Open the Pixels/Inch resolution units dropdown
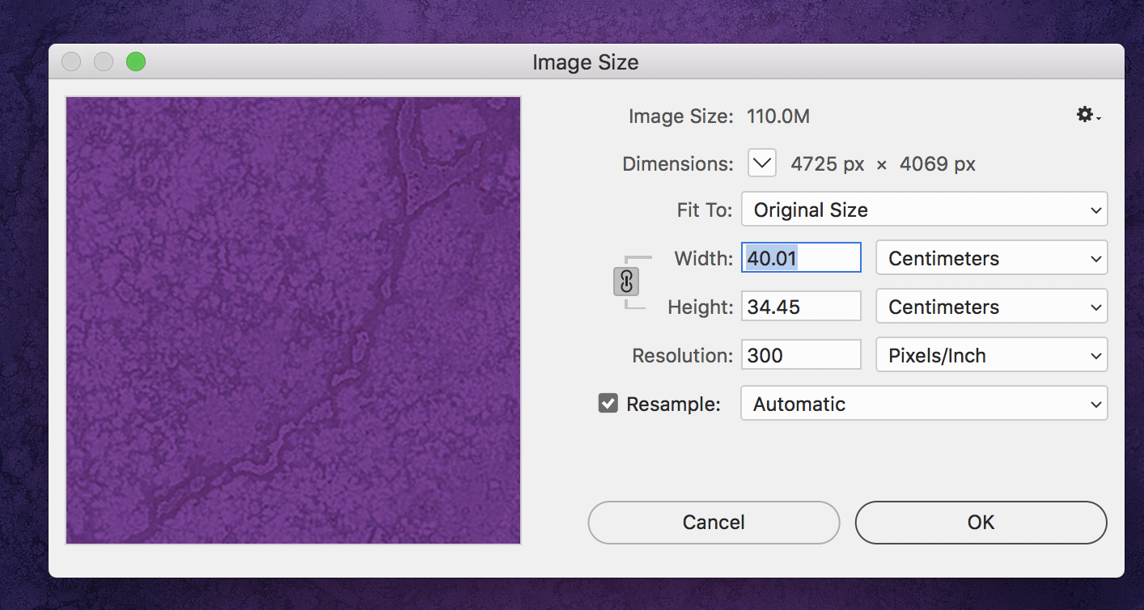Image resolution: width=1144 pixels, height=610 pixels. click(x=991, y=355)
